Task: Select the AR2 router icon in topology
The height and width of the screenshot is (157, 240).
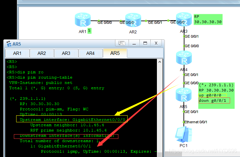Action: [133, 20]
